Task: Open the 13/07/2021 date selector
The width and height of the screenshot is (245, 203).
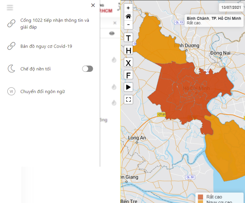Action: coord(231,7)
